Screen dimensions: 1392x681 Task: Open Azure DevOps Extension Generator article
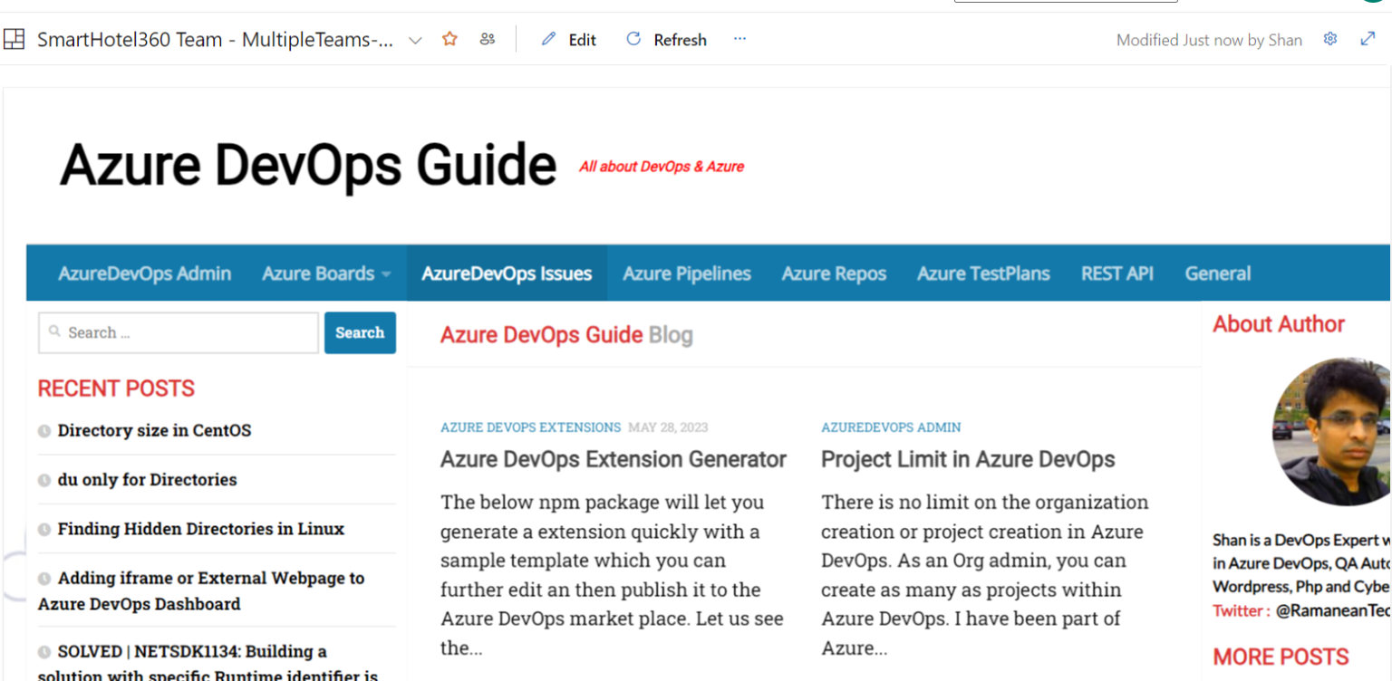613,459
